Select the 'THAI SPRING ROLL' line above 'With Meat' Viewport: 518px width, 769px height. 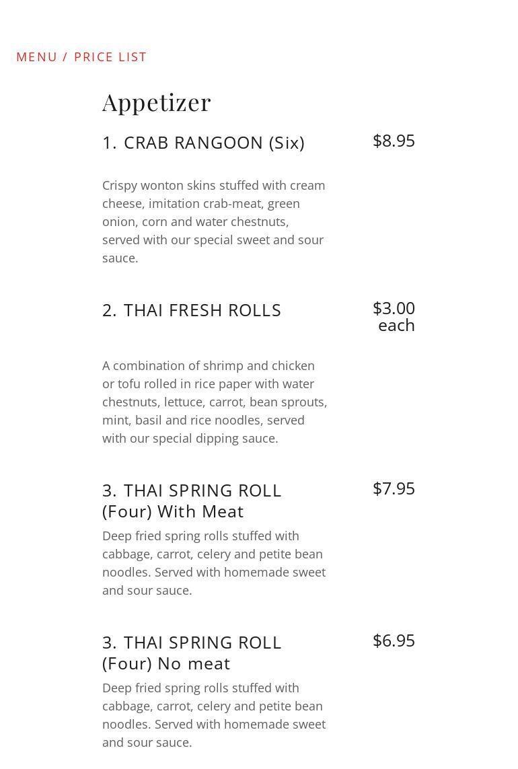coord(192,490)
